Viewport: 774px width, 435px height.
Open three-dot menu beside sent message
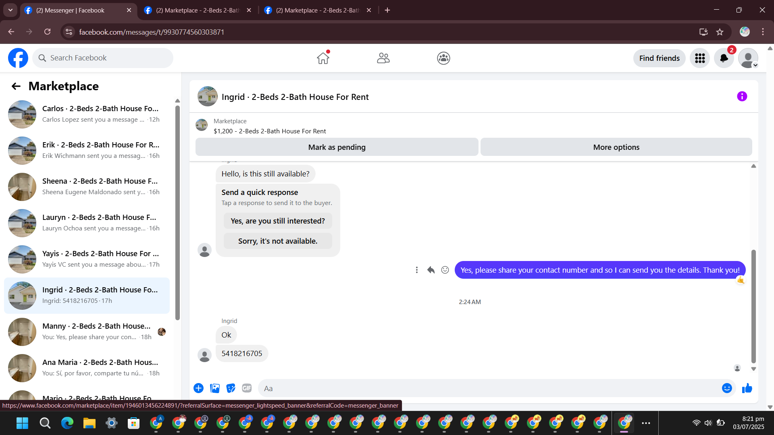point(417,270)
